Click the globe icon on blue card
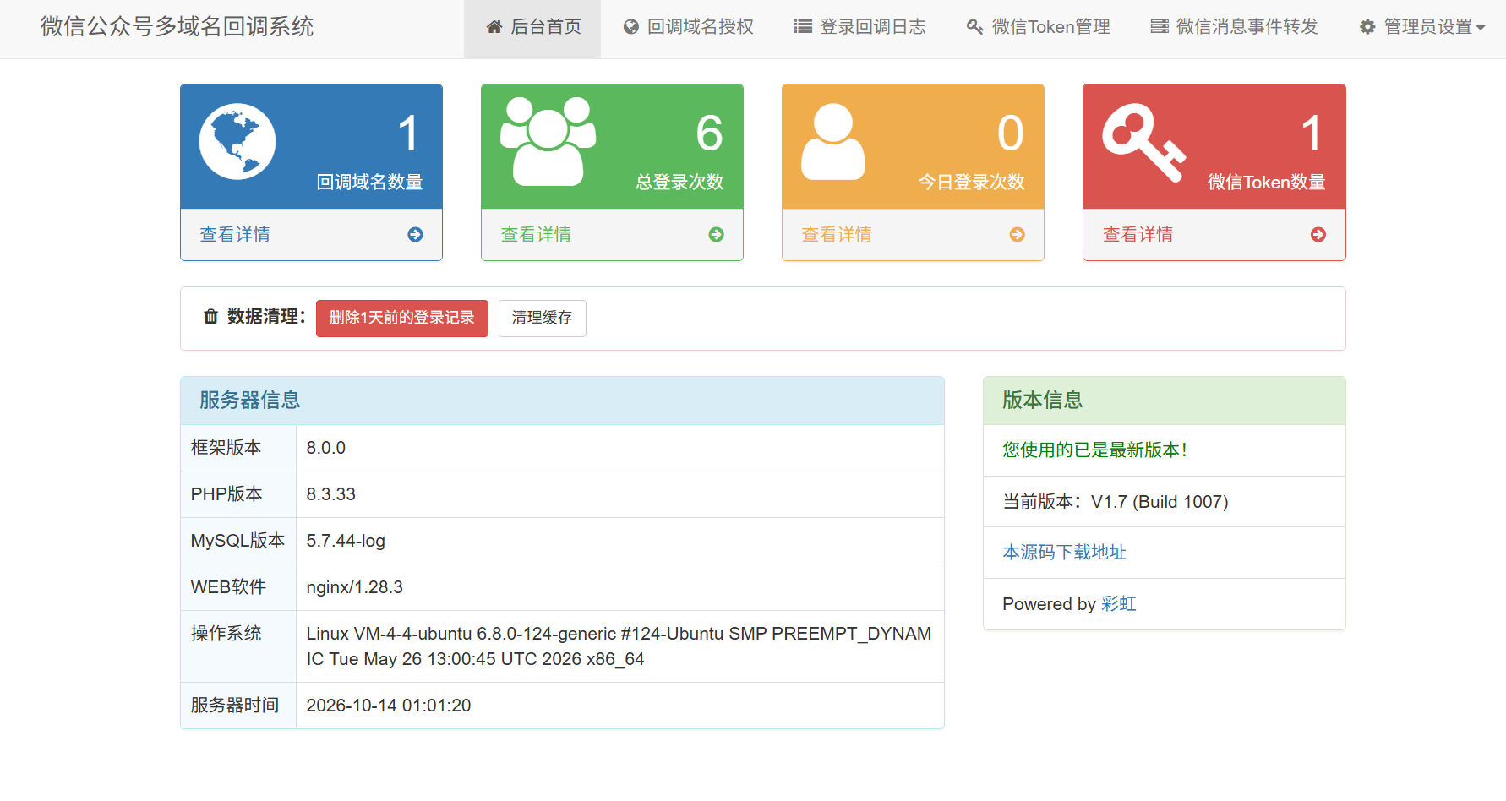Viewport: 1506px width, 801px height. point(237,141)
